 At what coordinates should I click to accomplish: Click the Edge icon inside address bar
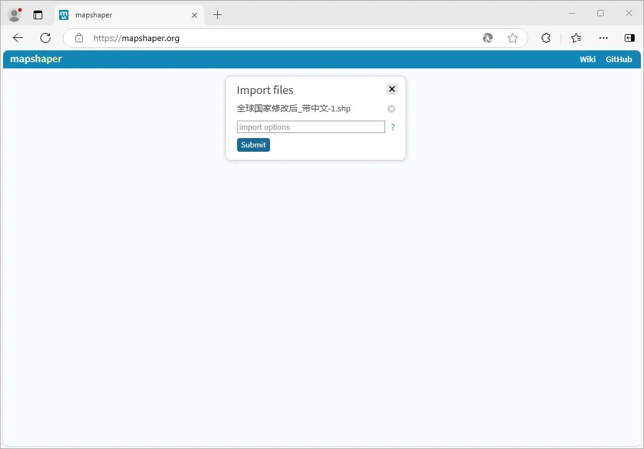[x=488, y=38]
